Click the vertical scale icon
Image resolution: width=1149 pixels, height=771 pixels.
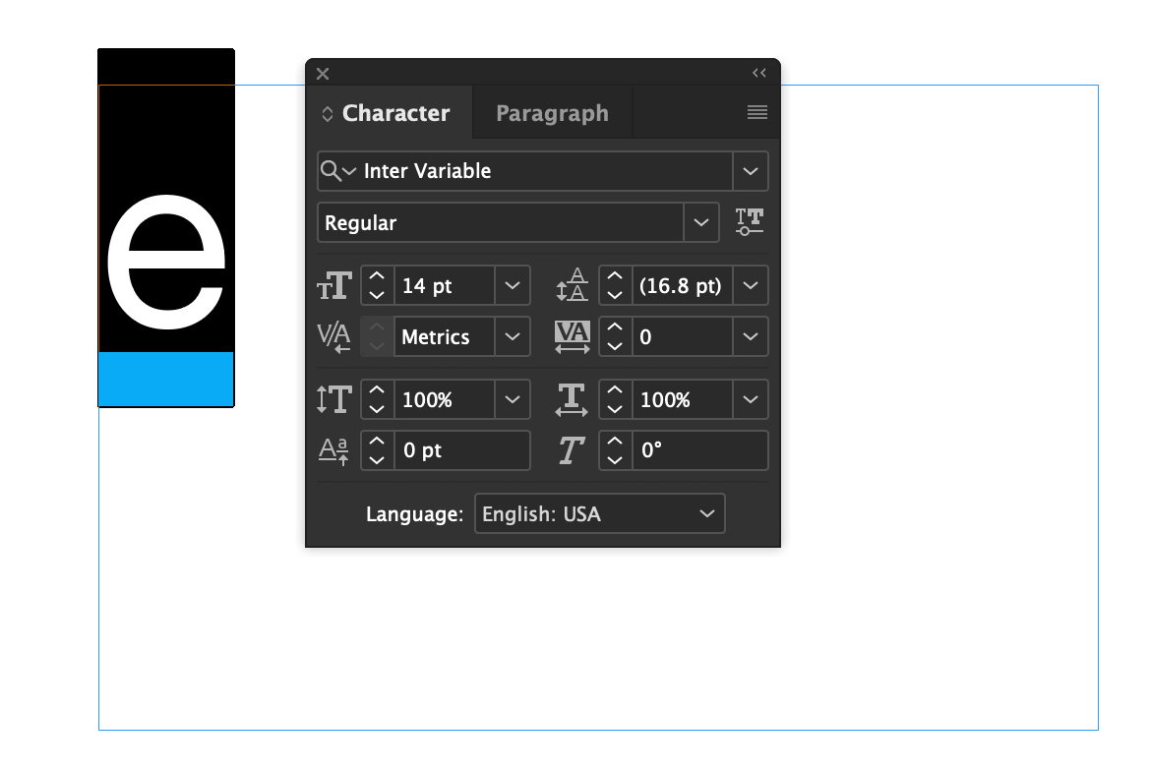pyautogui.click(x=334, y=399)
